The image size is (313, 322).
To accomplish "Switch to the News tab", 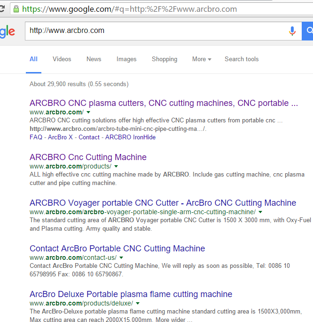I will point(94,59).
